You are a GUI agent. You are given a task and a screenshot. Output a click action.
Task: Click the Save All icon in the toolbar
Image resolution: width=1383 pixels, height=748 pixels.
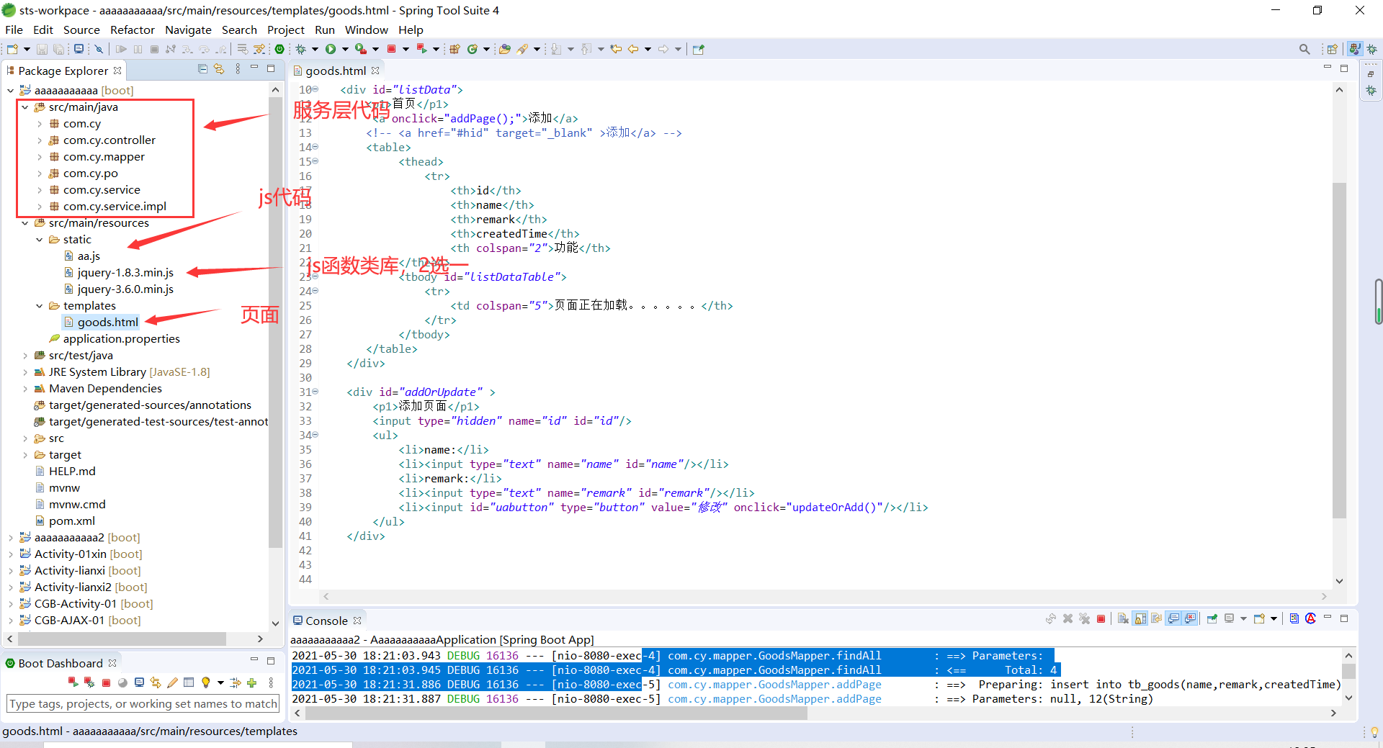point(58,49)
